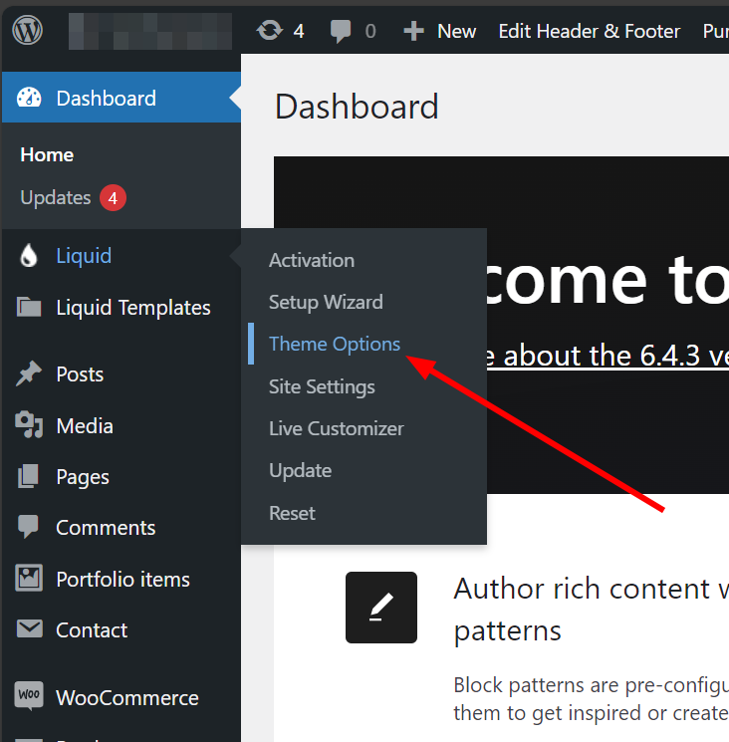
Task: Open Comments from the sidebar
Action: (121, 527)
